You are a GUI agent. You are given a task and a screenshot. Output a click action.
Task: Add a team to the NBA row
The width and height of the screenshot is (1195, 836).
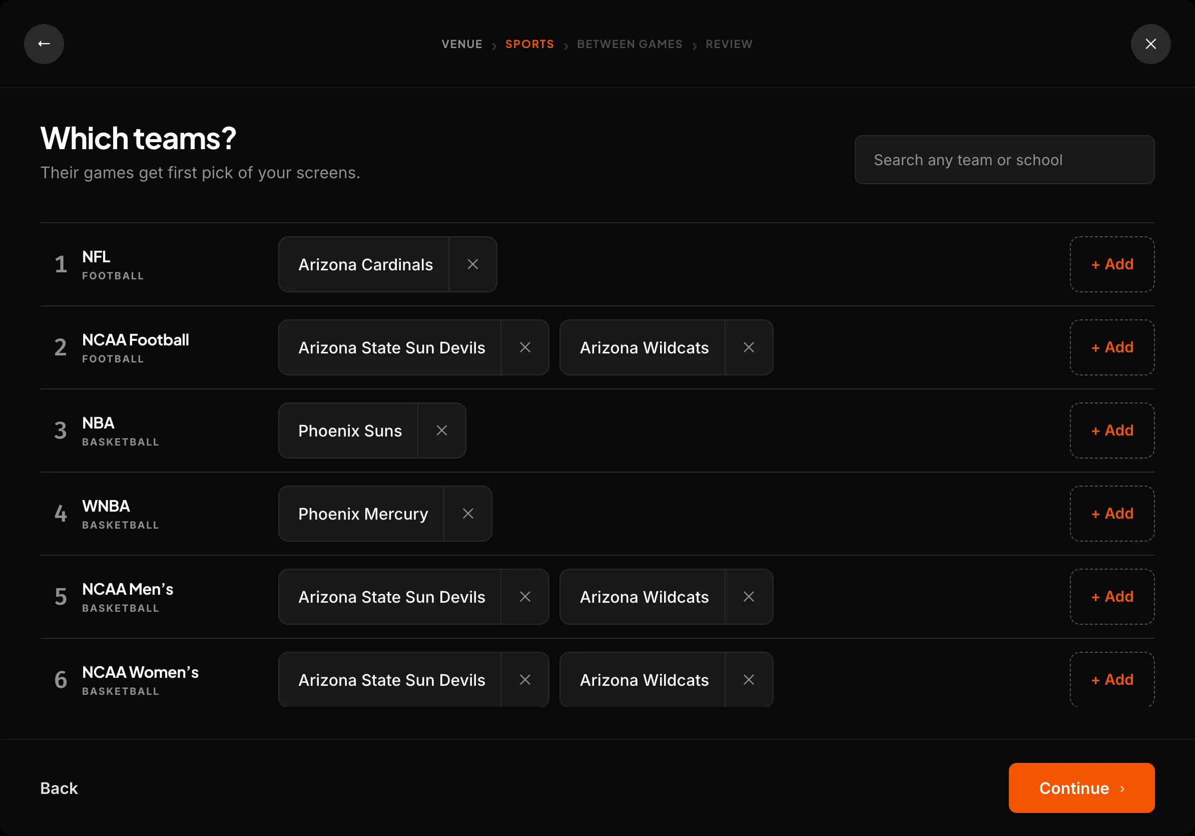coord(1112,431)
